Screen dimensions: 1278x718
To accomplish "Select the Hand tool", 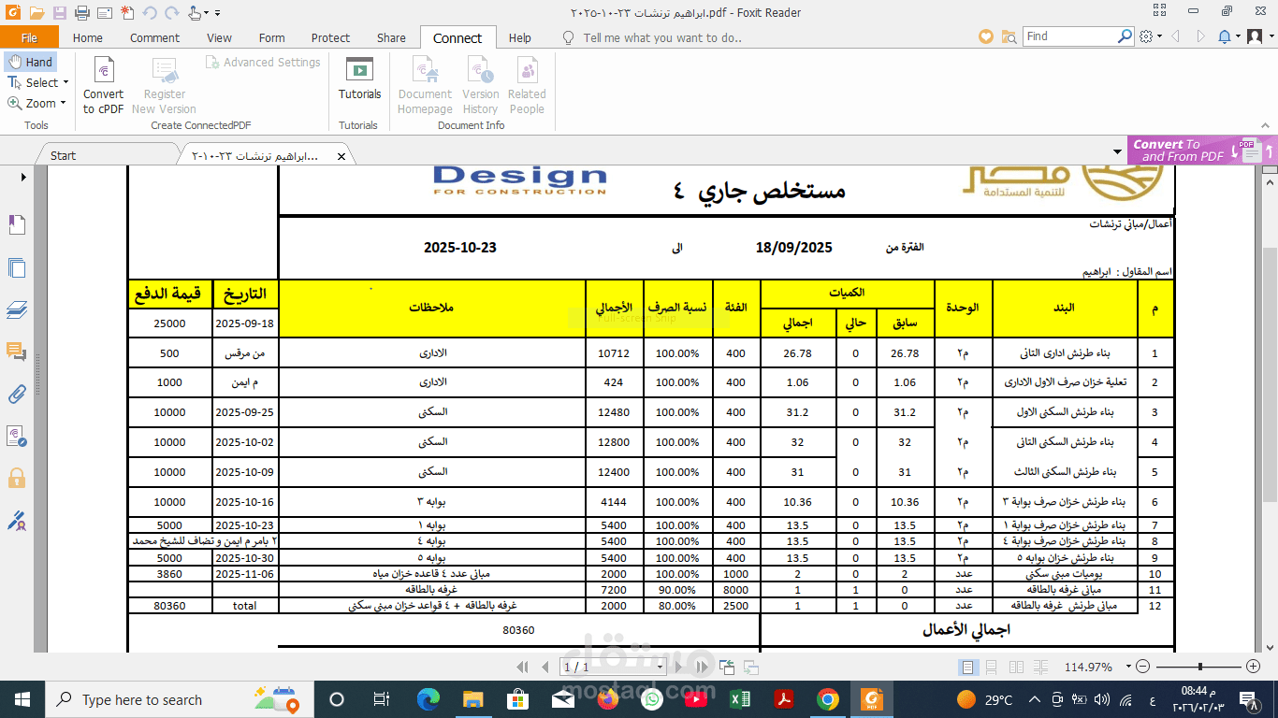I will click(x=32, y=61).
